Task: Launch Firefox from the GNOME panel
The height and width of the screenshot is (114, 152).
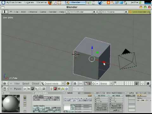Action: click(x=50, y=3)
